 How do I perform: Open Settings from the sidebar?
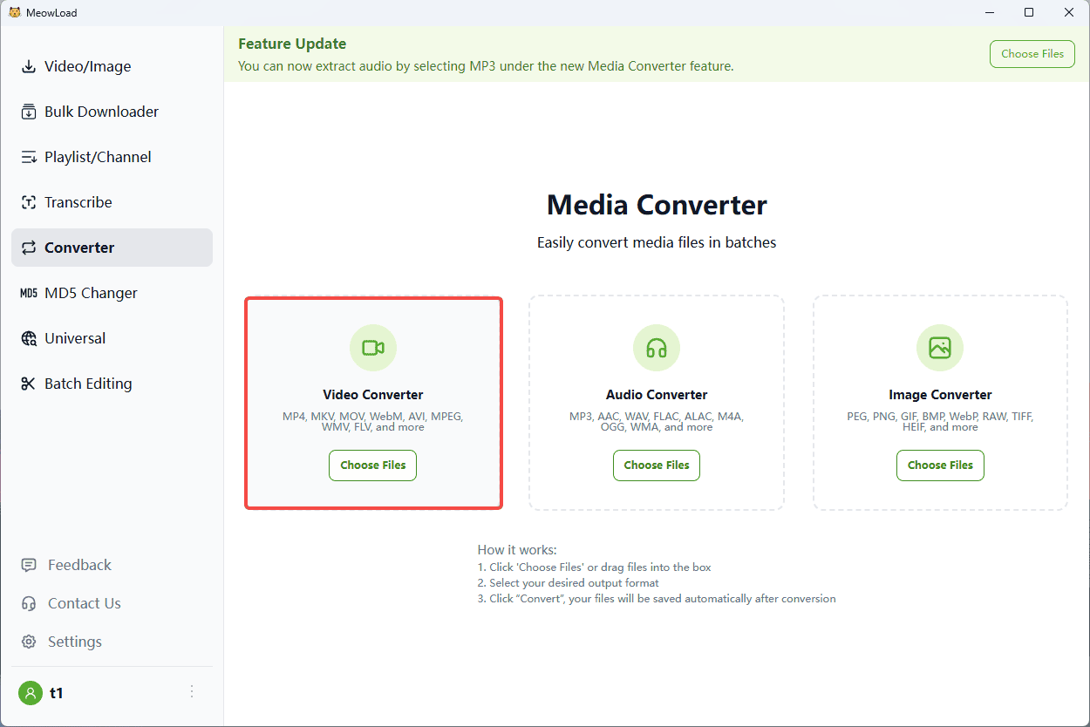tap(74, 642)
